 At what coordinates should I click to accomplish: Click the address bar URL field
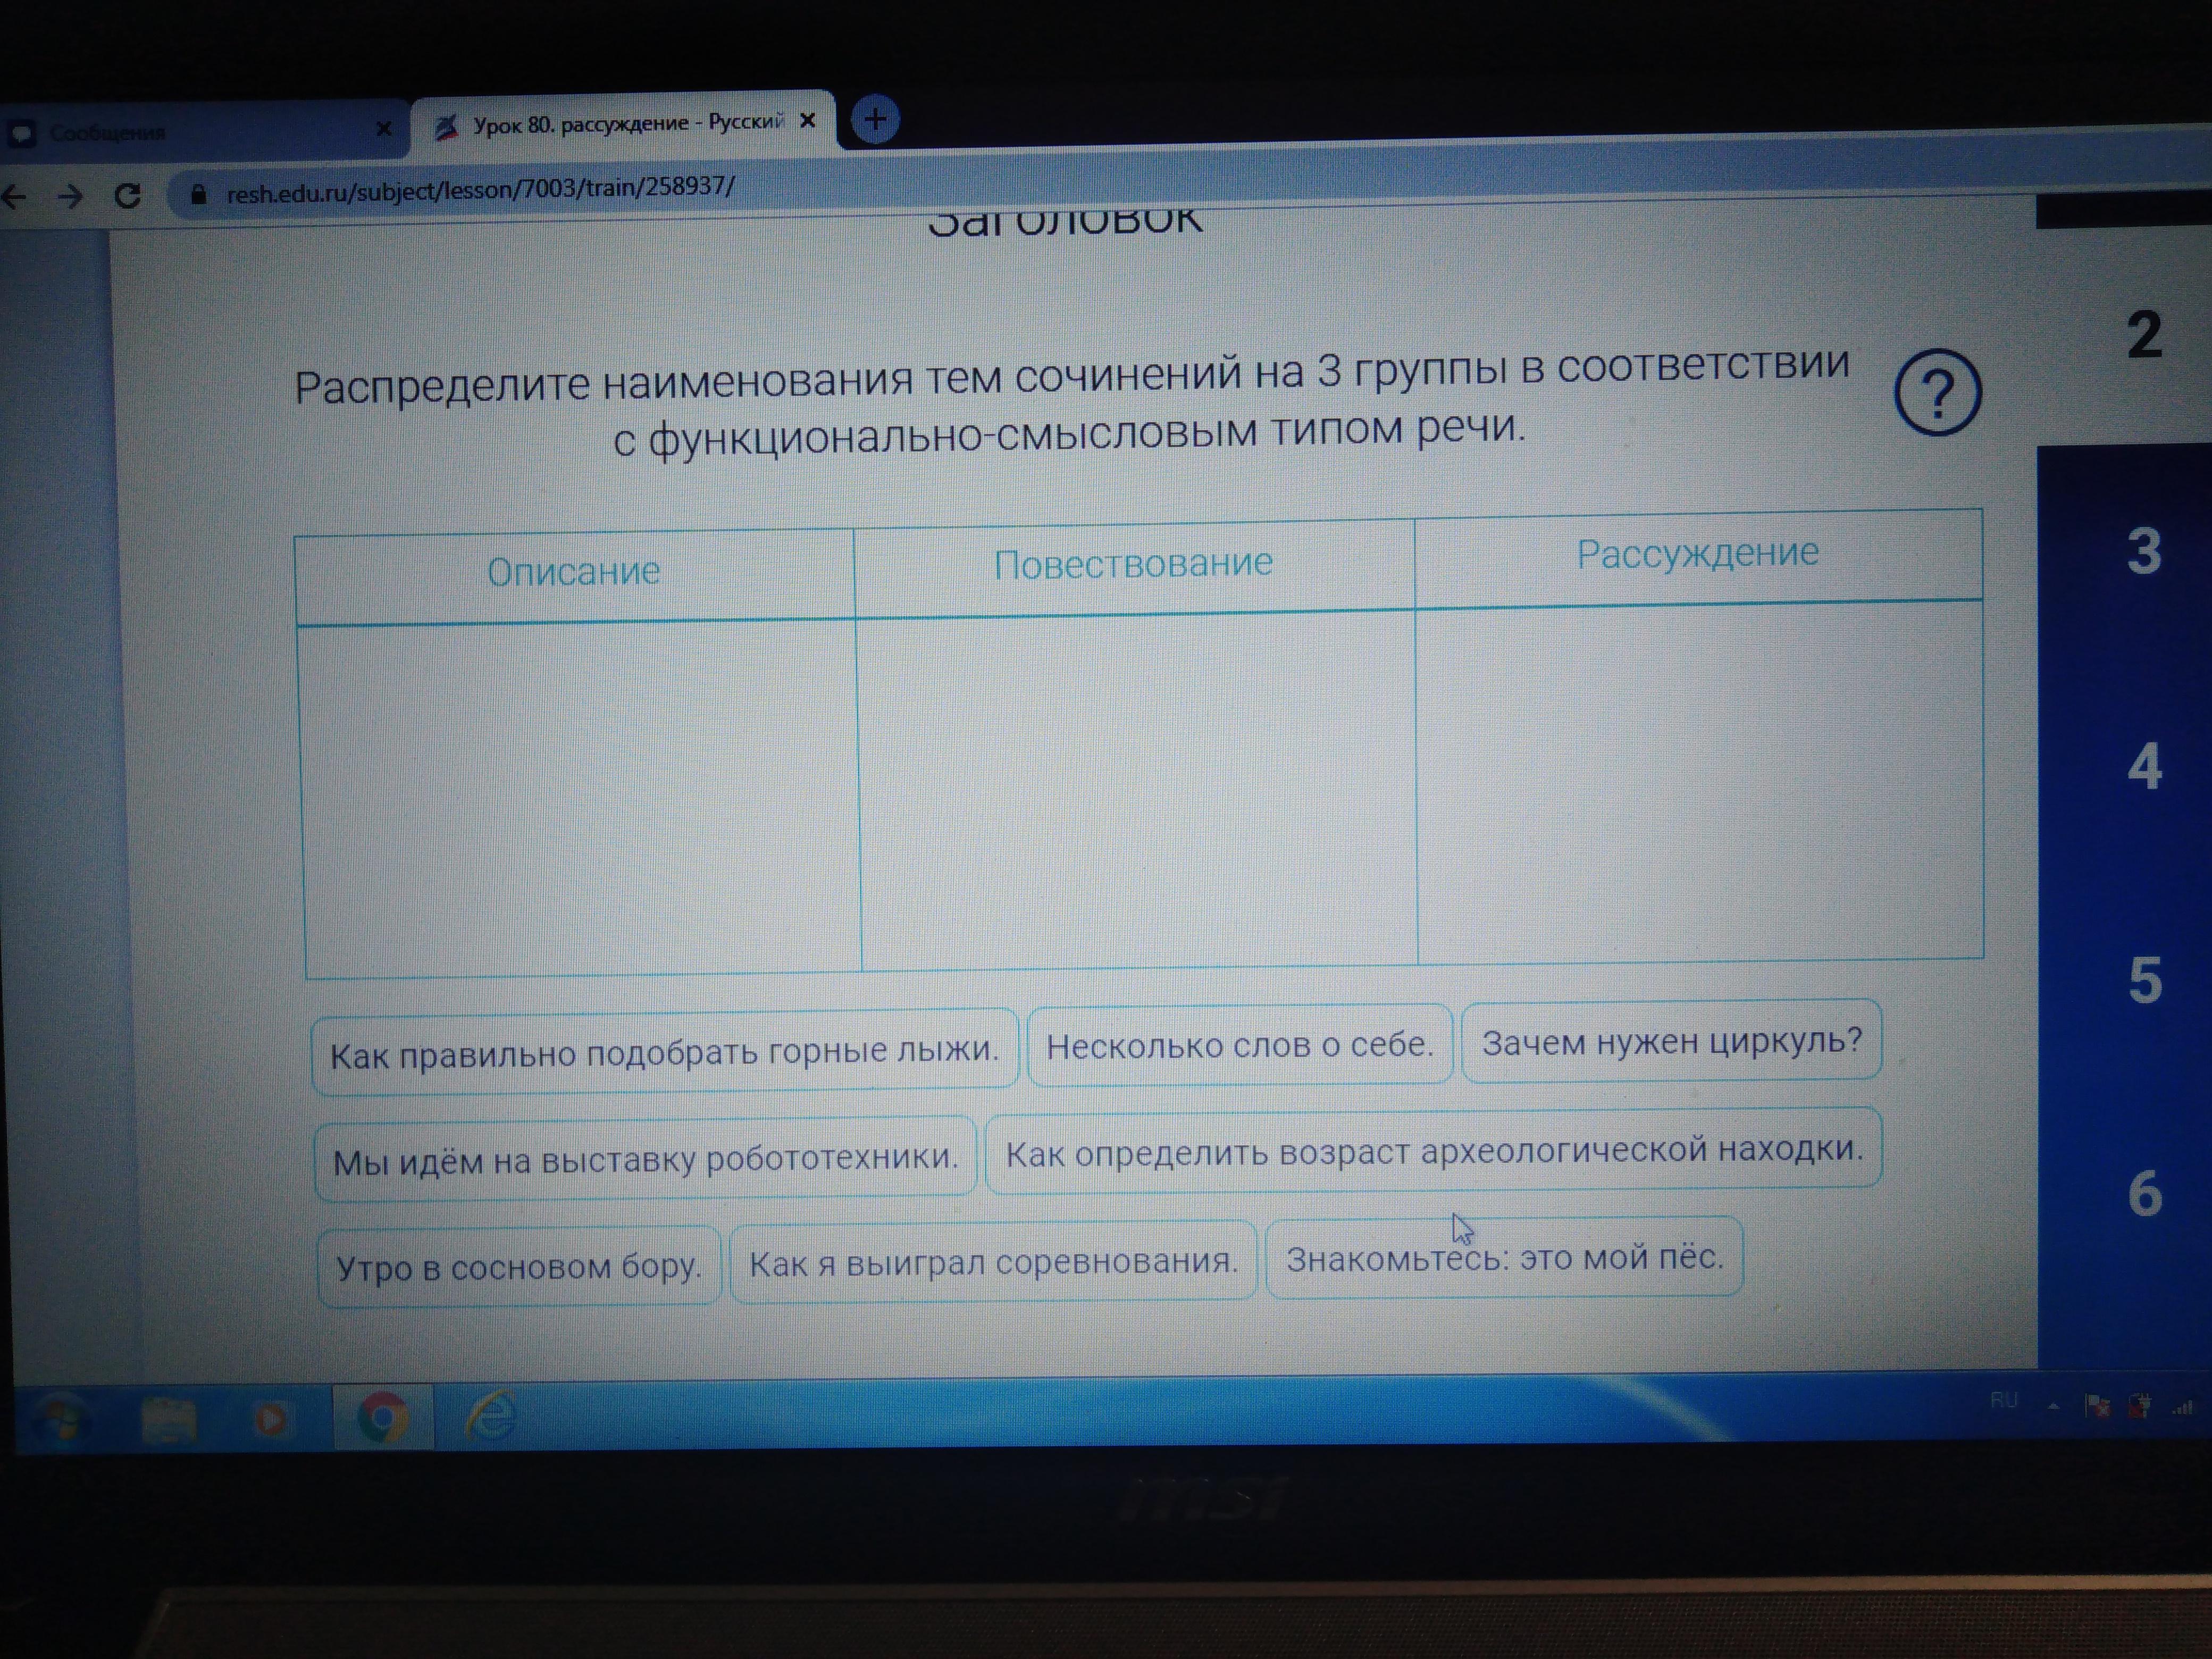[x=480, y=189]
